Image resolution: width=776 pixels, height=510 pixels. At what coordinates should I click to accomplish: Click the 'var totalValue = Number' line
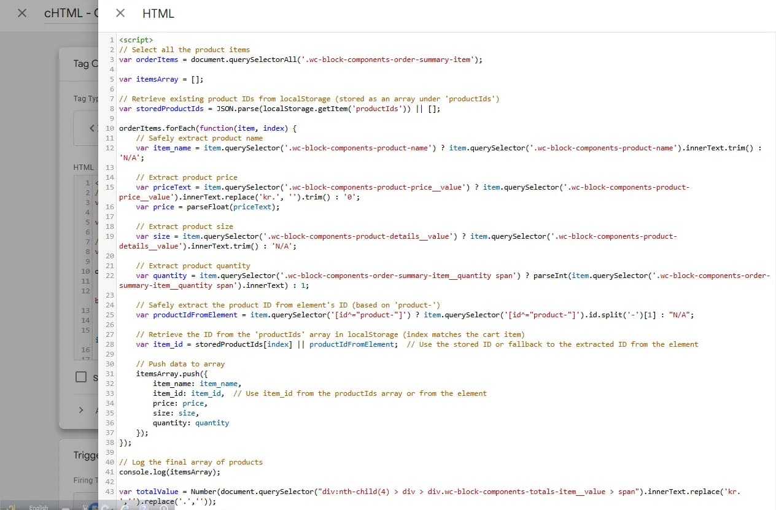(x=430, y=496)
